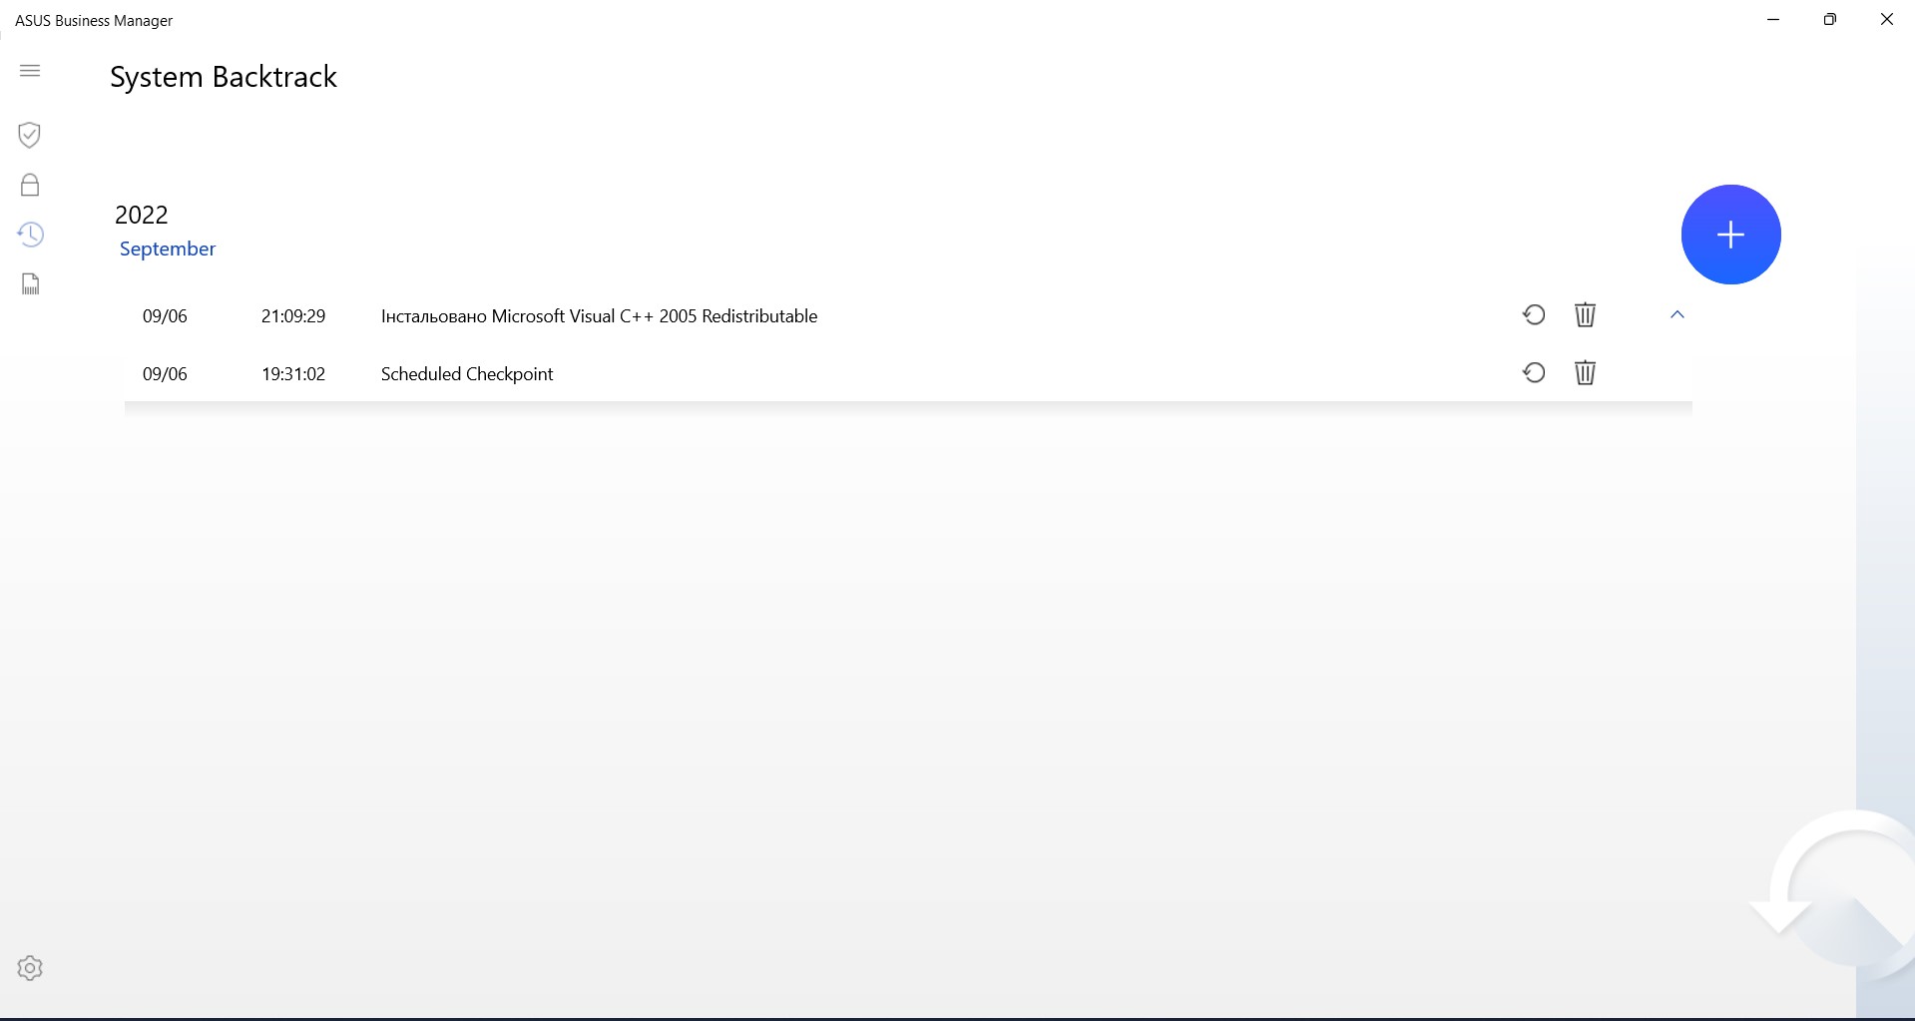Click the September month label
1915x1021 pixels.
168,249
